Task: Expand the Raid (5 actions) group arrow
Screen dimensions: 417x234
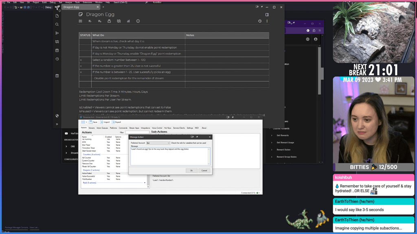Action: pyautogui.click(x=145, y=183)
